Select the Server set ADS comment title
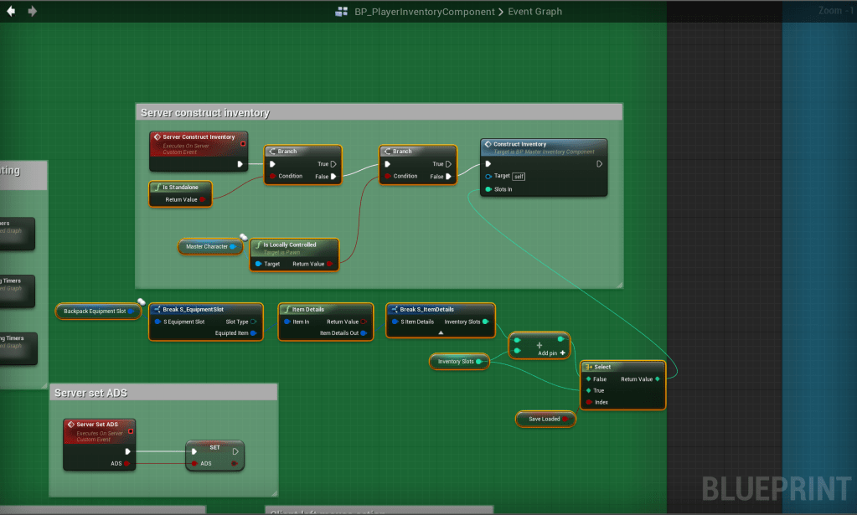 pyautogui.click(x=90, y=394)
